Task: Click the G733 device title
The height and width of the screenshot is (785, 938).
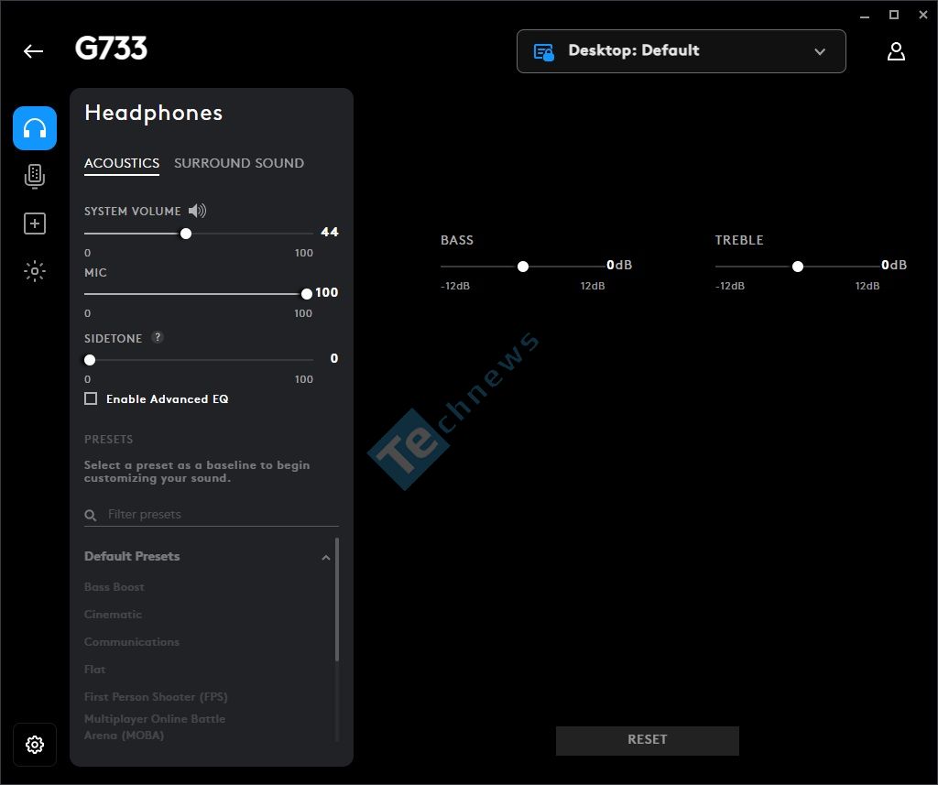Action: pos(111,49)
